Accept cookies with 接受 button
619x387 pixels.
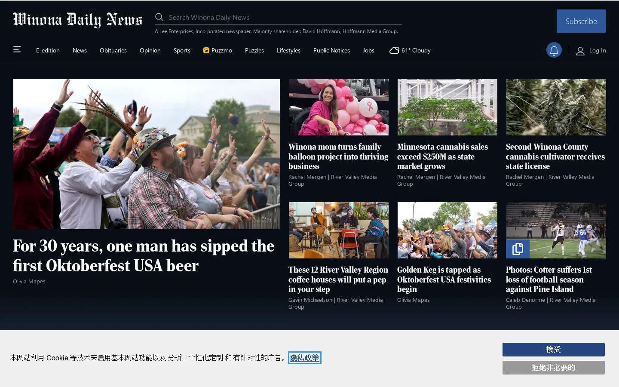[554, 350]
